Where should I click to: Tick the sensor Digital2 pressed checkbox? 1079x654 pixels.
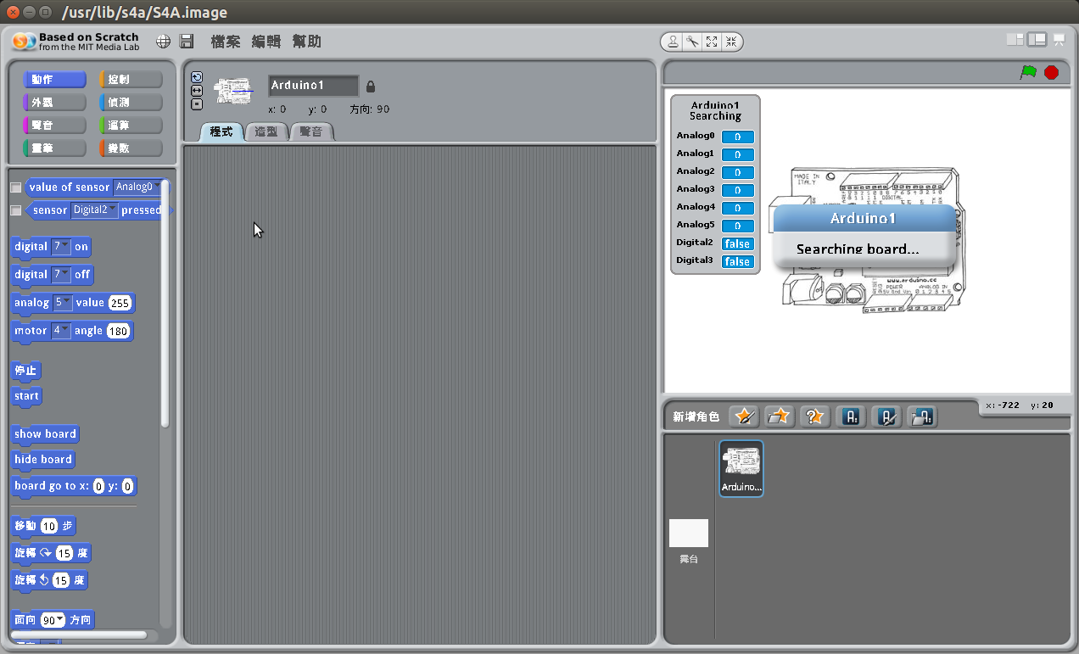pyautogui.click(x=15, y=210)
